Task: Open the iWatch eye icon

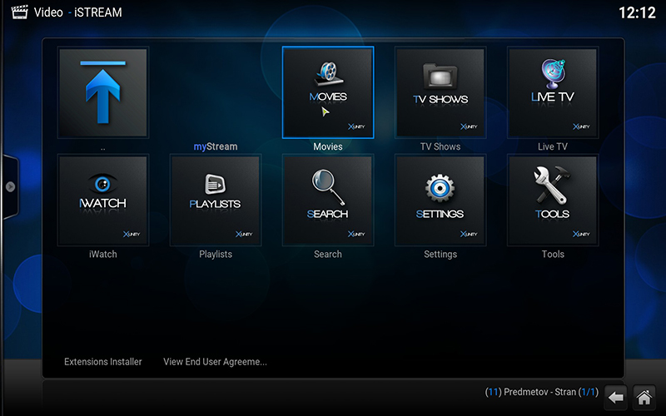Action: (x=102, y=200)
